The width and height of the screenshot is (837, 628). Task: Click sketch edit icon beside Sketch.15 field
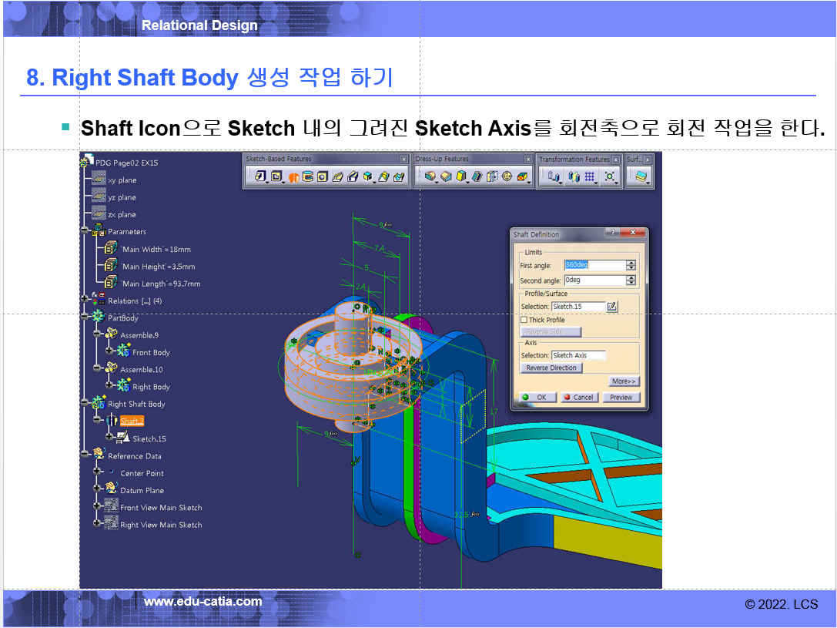click(611, 307)
